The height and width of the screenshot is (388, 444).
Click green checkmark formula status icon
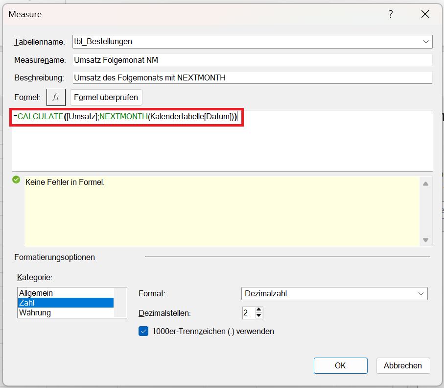pyautogui.click(x=16, y=180)
